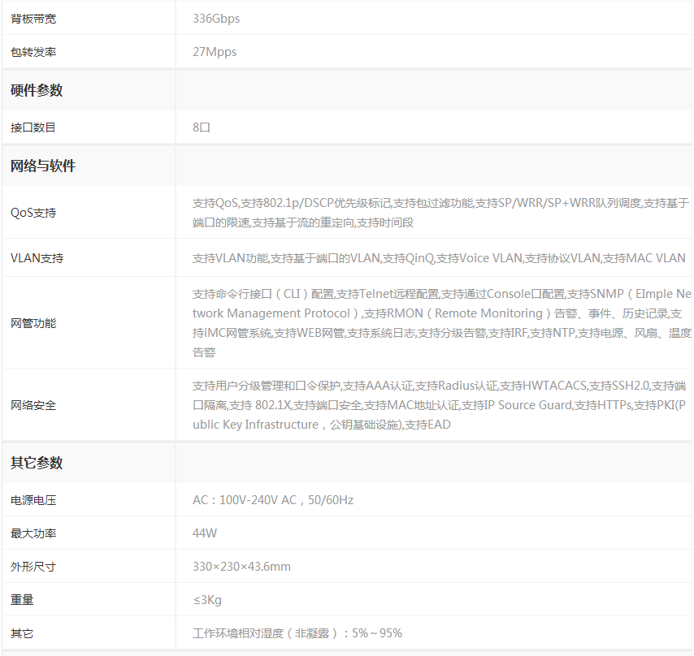Select the AC 100V-240V voltage value
The height and width of the screenshot is (656, 694).
click(273, 500)
